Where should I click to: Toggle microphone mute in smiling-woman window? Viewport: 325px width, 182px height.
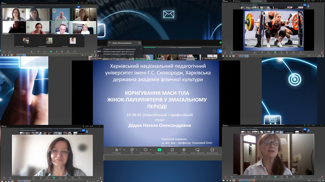pos(4,178)
